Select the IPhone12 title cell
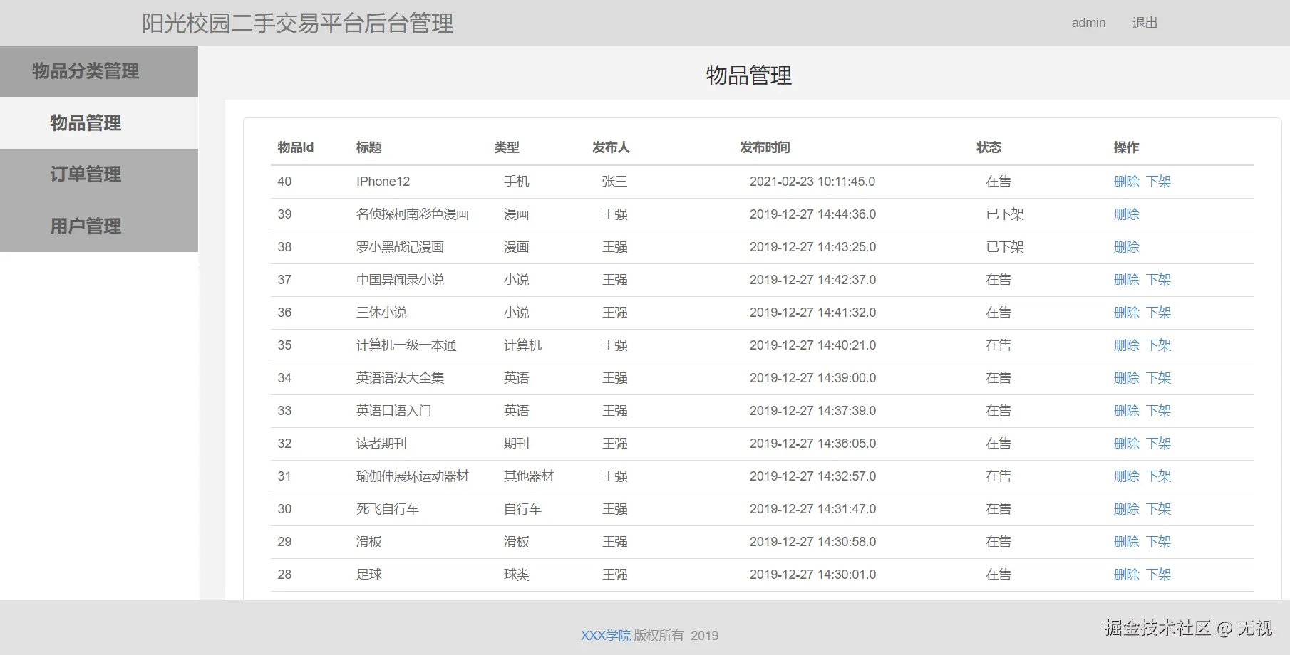 [383, 182]
